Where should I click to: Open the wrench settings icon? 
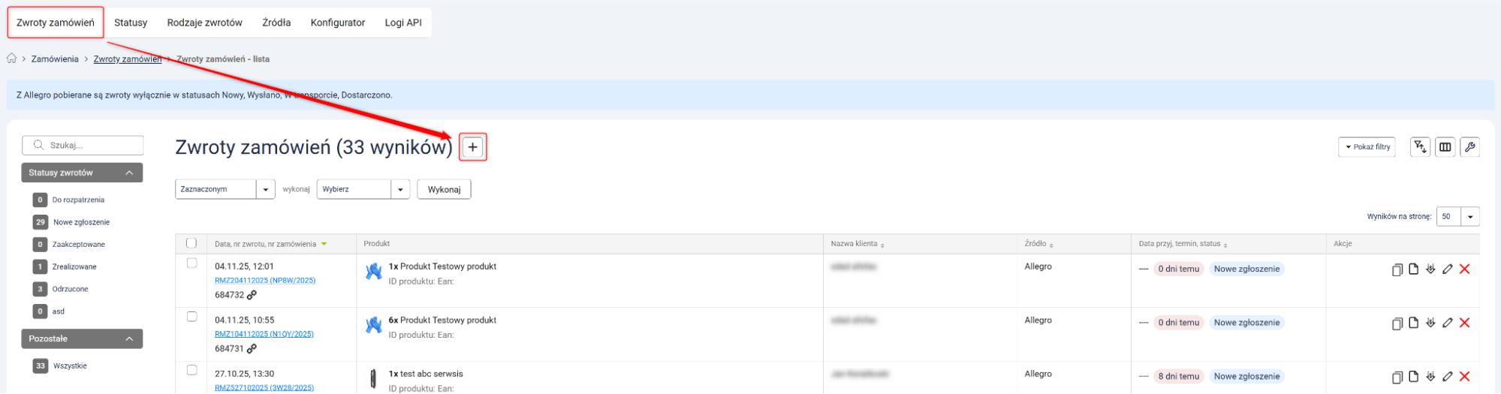(x=1469, y=147)
